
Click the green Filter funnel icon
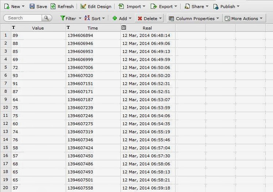point(62,18)
